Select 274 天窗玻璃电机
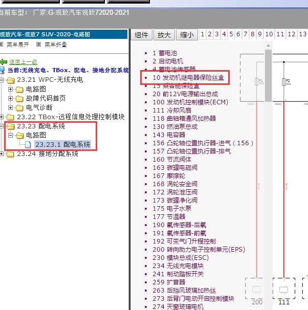308x310 pixels. 178,306
